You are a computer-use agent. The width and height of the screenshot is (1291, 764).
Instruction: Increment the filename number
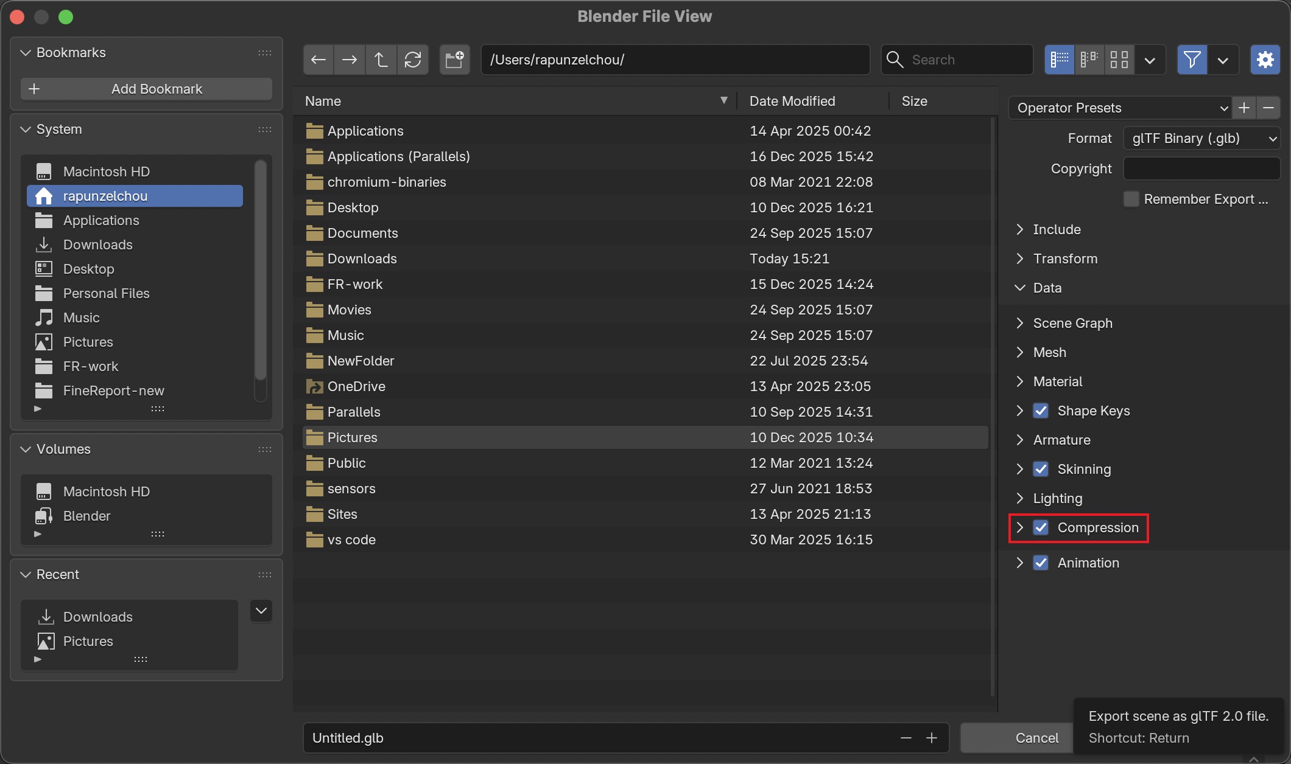[x=932, y=738]
